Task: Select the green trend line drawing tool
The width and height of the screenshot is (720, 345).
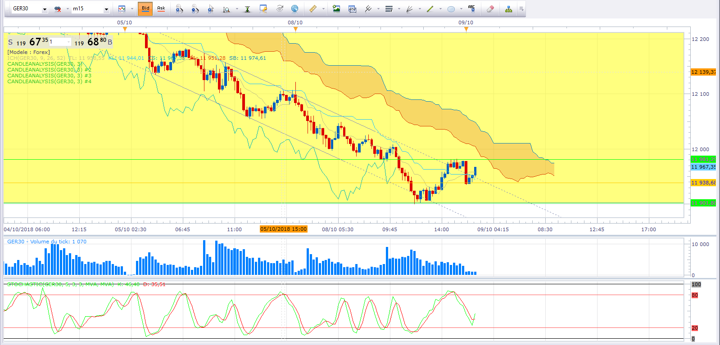Action: tap(430, 9)
